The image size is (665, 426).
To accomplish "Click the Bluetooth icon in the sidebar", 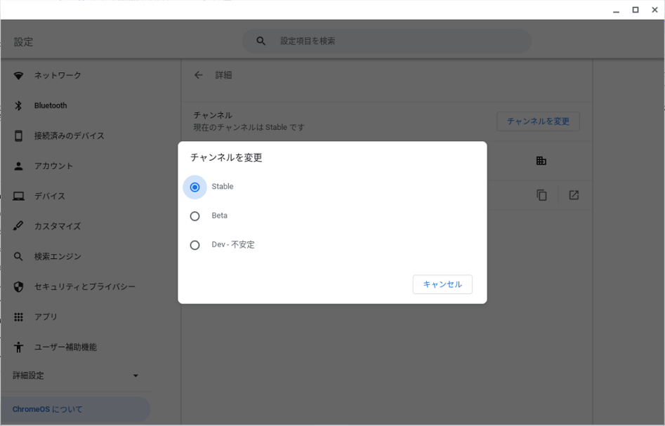I will (18, 105).
